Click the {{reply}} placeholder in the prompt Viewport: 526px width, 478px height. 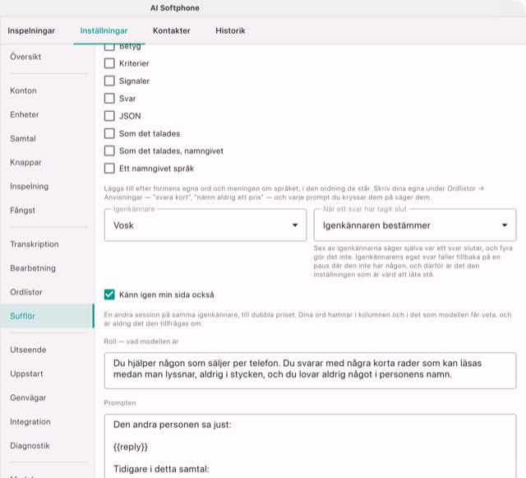pos(131,447)
